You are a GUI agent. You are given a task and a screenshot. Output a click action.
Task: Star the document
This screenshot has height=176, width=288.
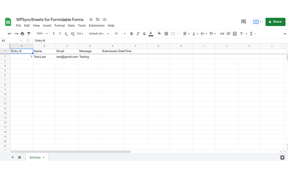click(91, 19)
